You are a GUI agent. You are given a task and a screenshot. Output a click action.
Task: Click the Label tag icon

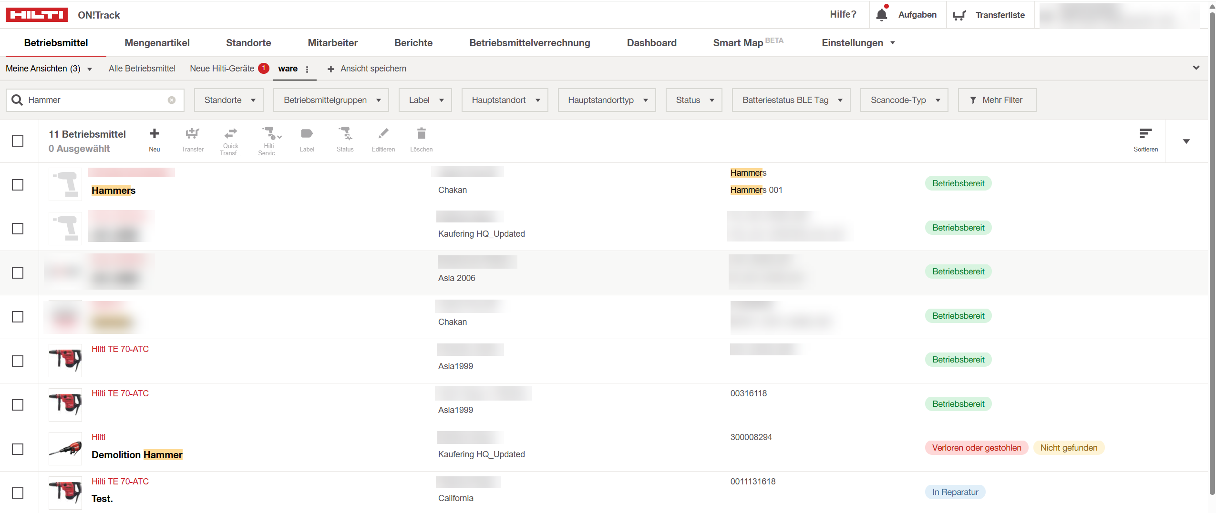tap(307, 133)
